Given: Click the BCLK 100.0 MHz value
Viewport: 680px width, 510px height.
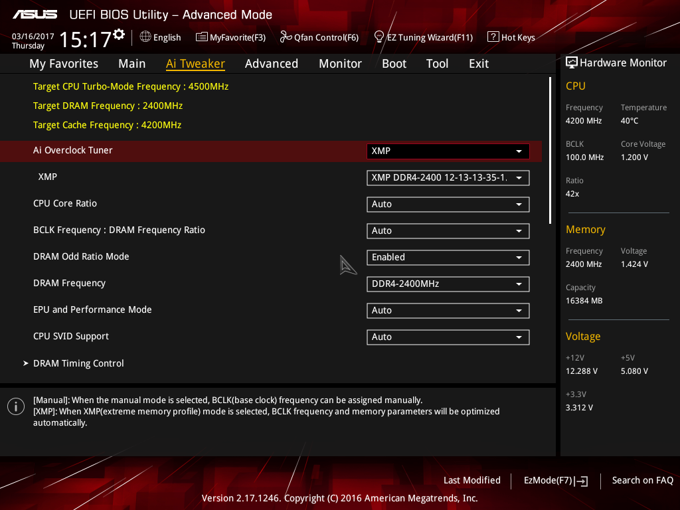Looking at the screenshot, I should click(584, 157).
